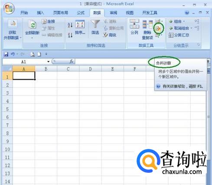This screenshot has height=185, width=212.
Task: Click 重新应用 reapply filter
Action: pos(114,28)
